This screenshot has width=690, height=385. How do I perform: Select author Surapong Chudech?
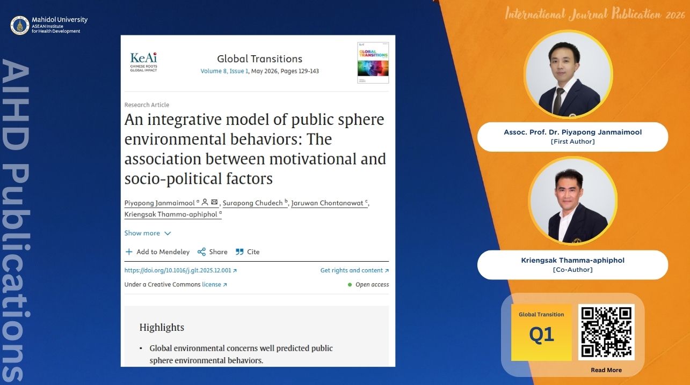[252, 203]
